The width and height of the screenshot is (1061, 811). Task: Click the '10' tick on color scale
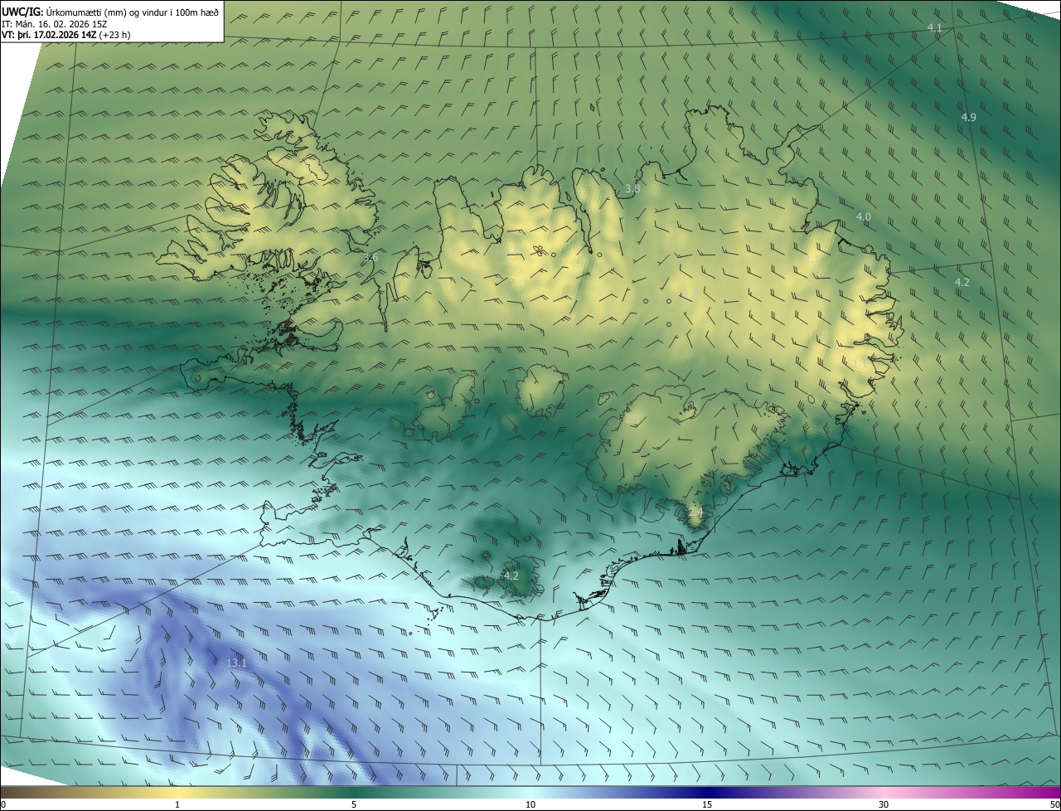pos(530,804)
